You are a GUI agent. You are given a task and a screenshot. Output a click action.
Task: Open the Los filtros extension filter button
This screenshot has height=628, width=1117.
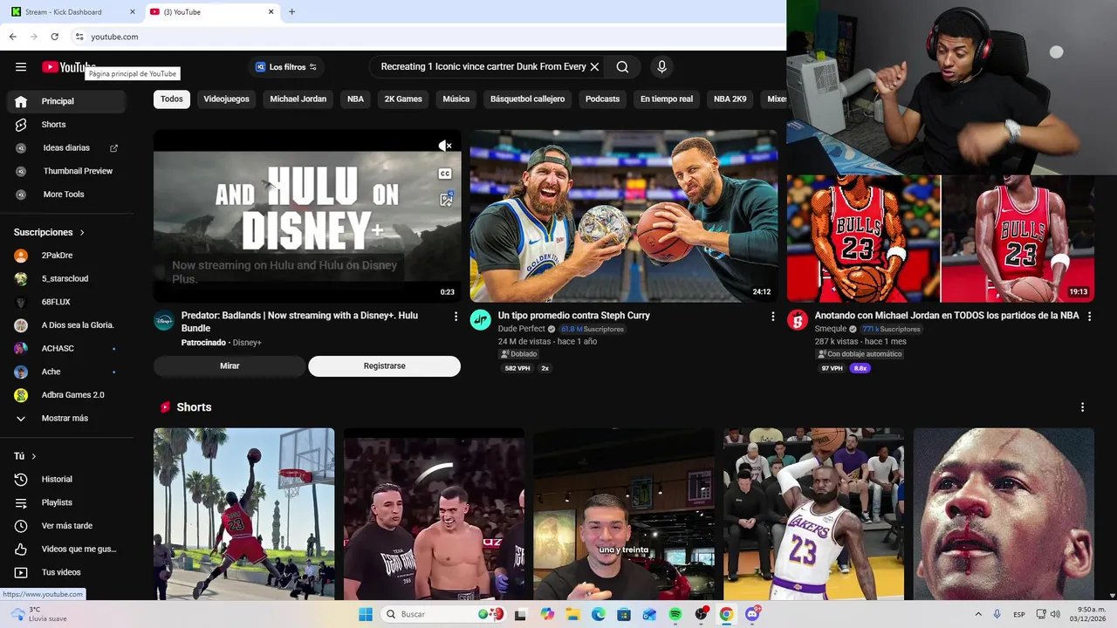click(x=286, y=67)
